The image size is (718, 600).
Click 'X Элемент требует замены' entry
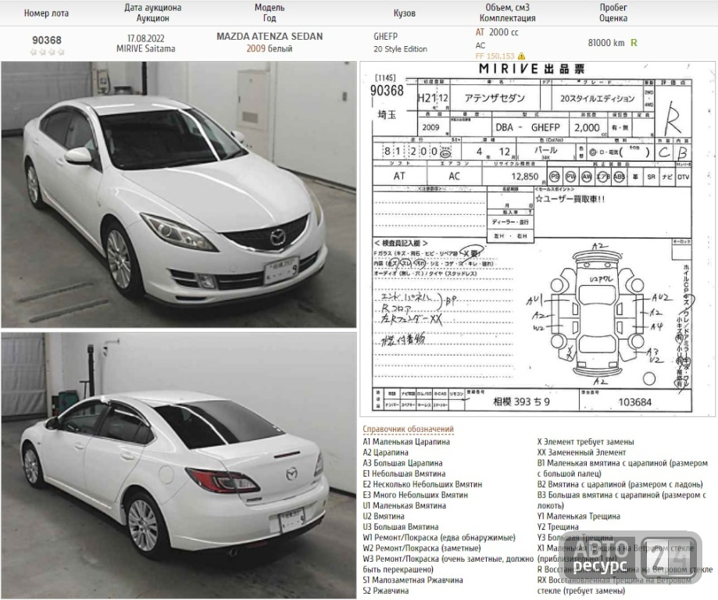tap(586, 442)
